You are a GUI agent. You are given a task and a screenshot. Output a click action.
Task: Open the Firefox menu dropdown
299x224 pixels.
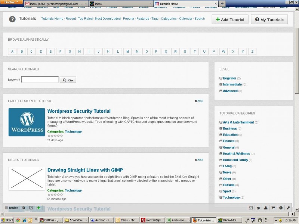11,2
